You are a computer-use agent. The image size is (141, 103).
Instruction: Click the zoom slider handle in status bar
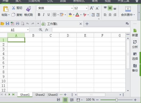tap(117, 100)
